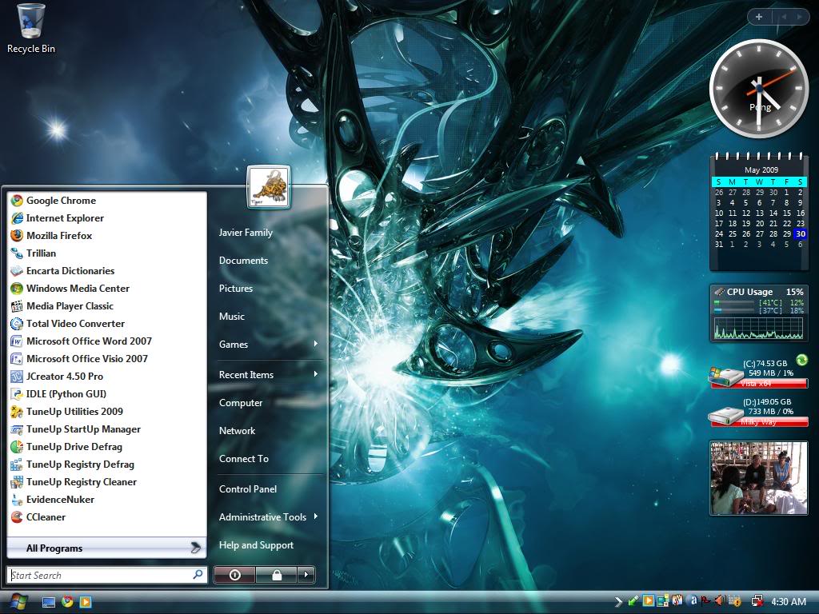Open the slideshow gadget photo
The width and height of the screenshot is (819, 614).
pos(759,477)
